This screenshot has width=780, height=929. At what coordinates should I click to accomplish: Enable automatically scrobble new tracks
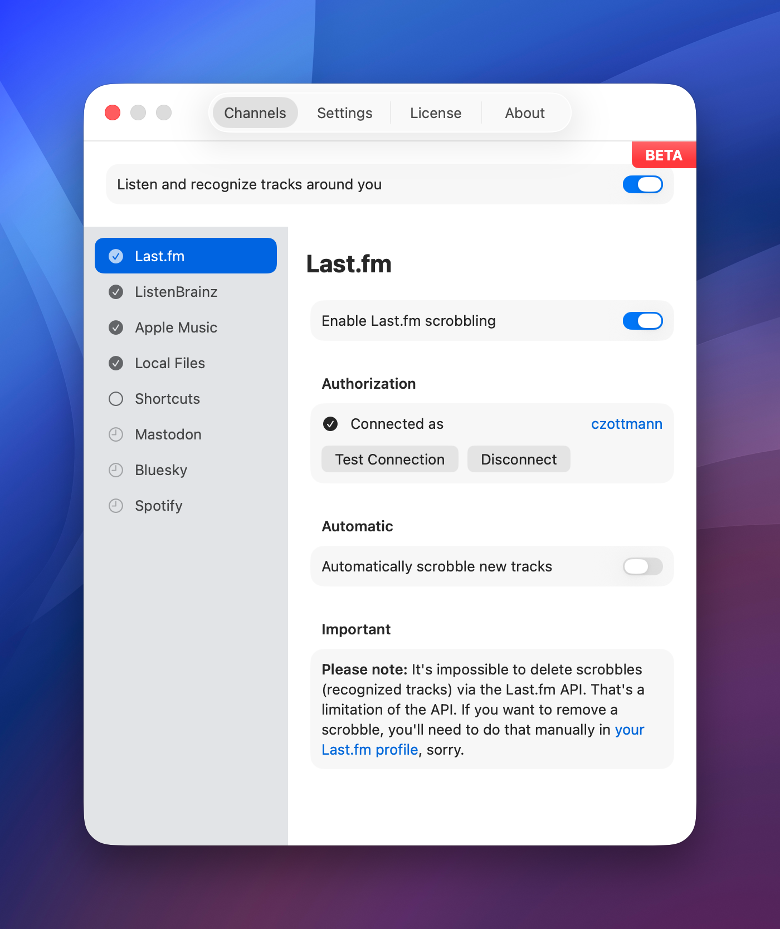pyautogui.click(x=642, y=566)
